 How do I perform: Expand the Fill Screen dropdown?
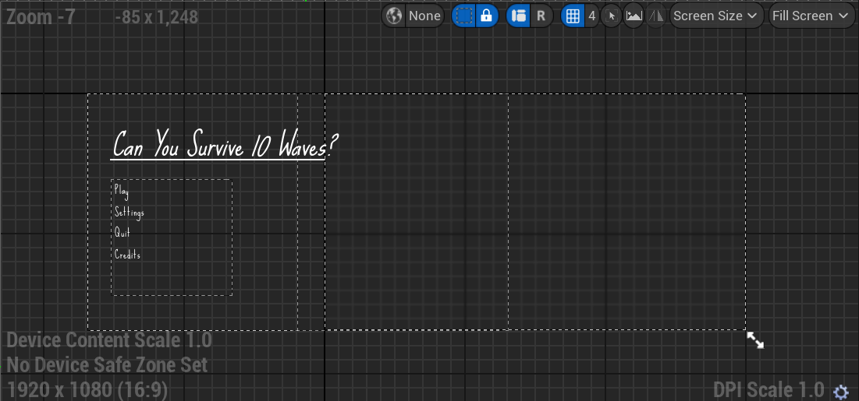point(811,16)
